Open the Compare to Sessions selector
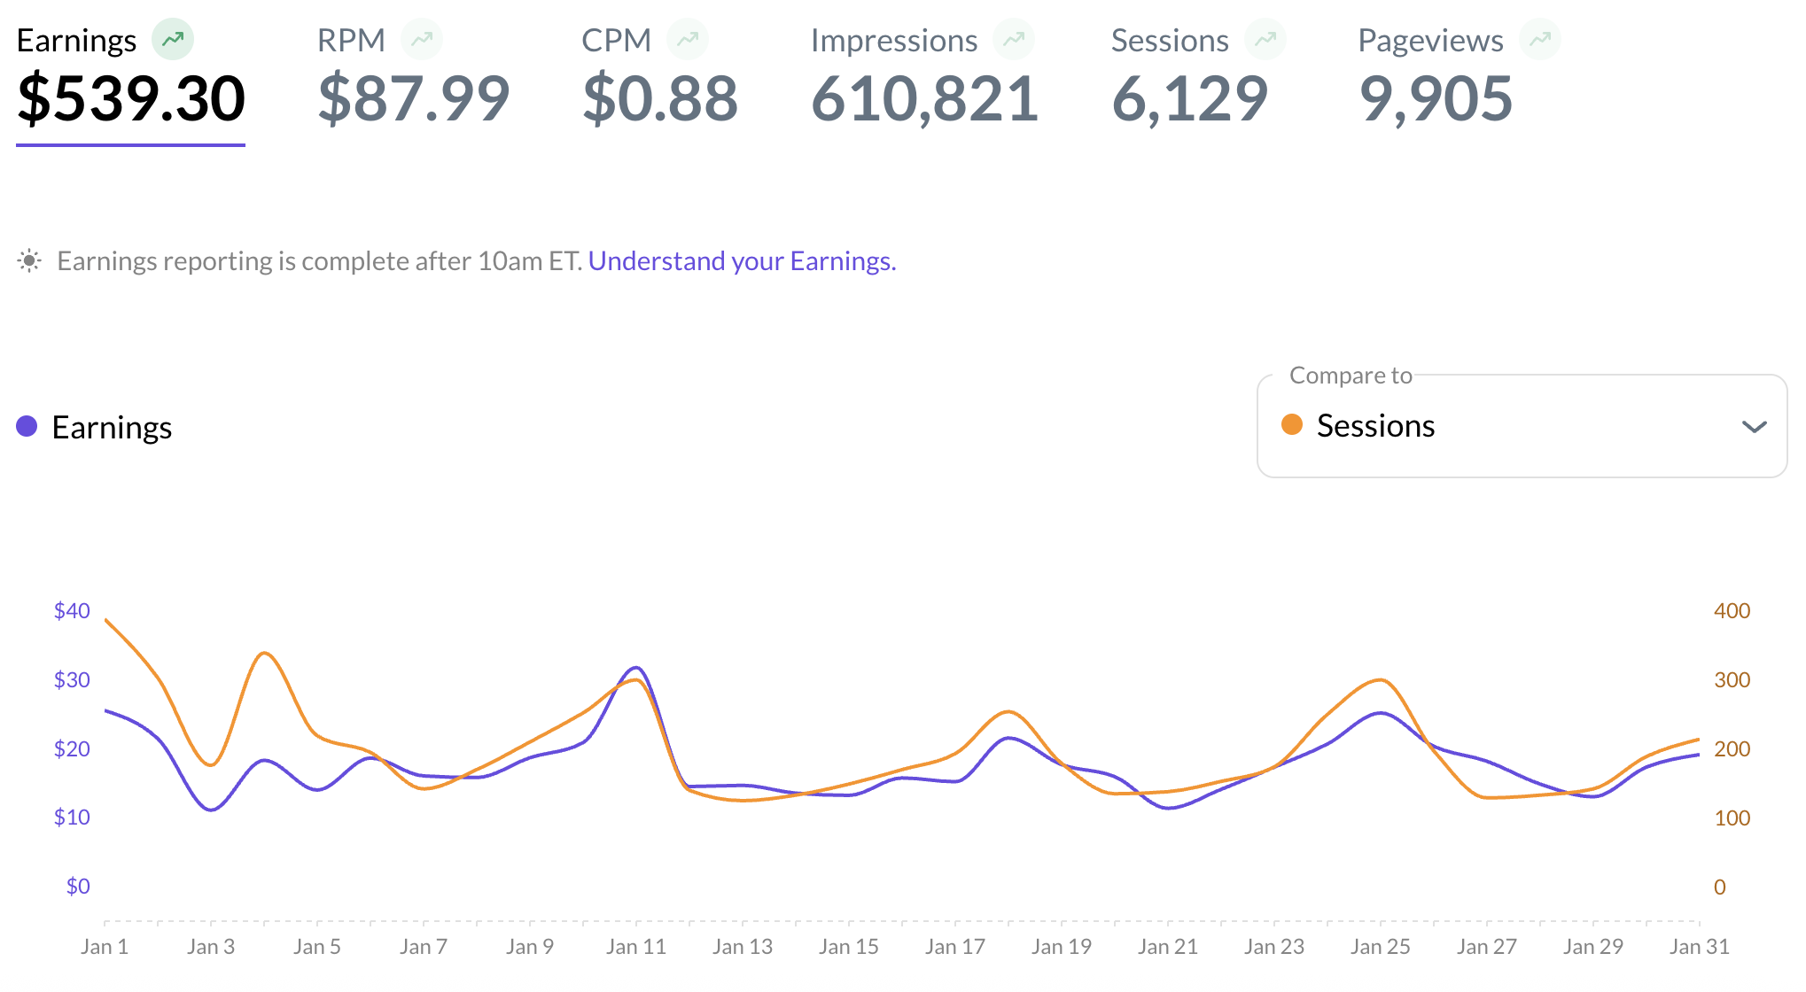The height and width of the screenshot is (992, 1806). (x=1521, y=426)
